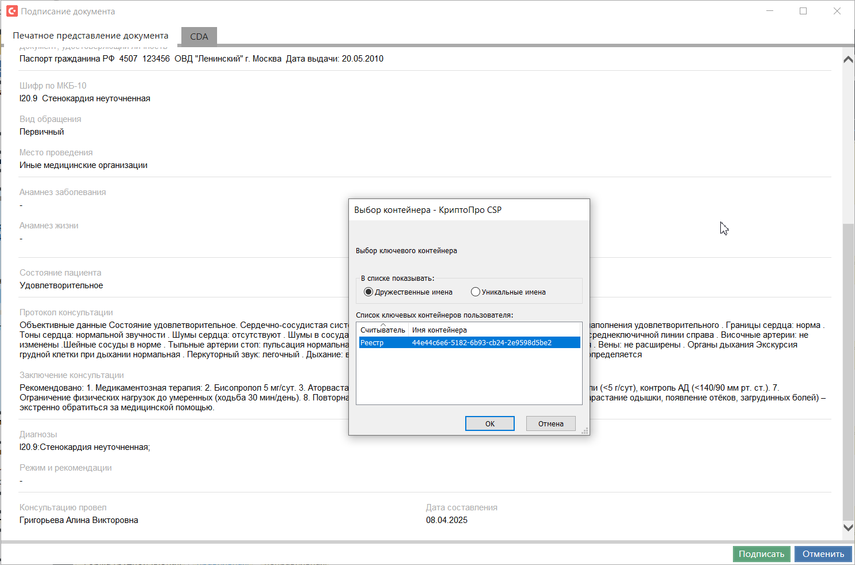The width and height of the screenshot is (855, 565).
Task: Click the Имя контейнера column header
Action: (x=439, y=330)
